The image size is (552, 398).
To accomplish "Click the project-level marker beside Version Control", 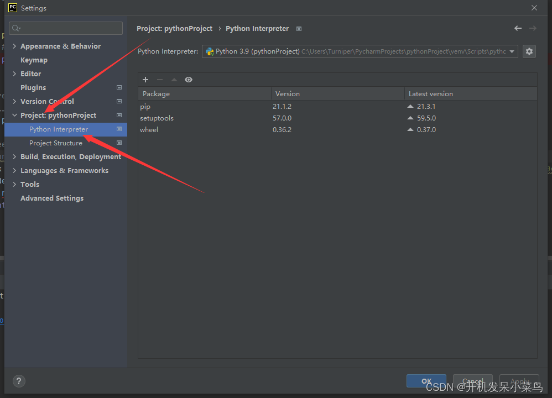I will 119,101.
